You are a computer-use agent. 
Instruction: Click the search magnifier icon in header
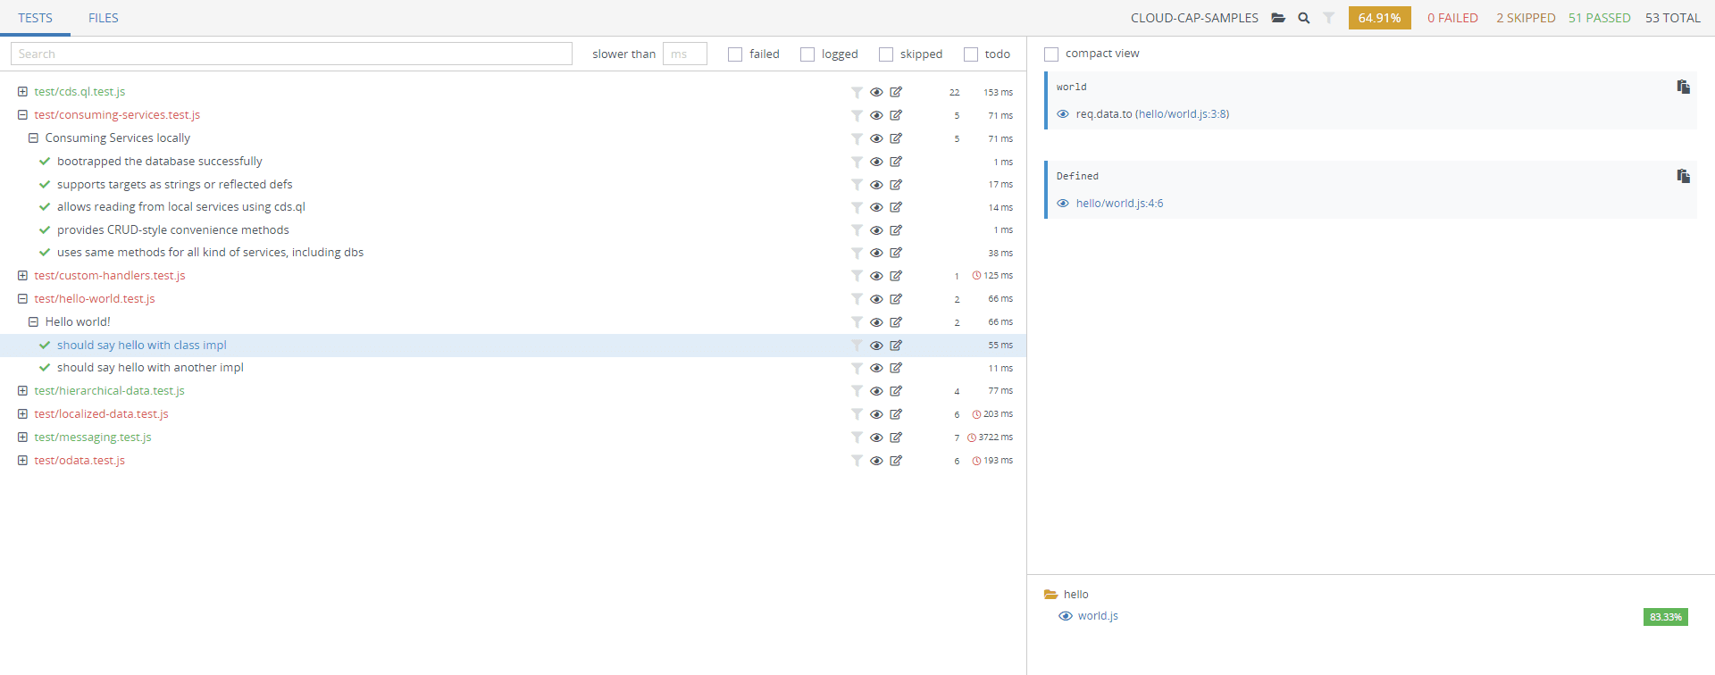[x=1304, y=18]
